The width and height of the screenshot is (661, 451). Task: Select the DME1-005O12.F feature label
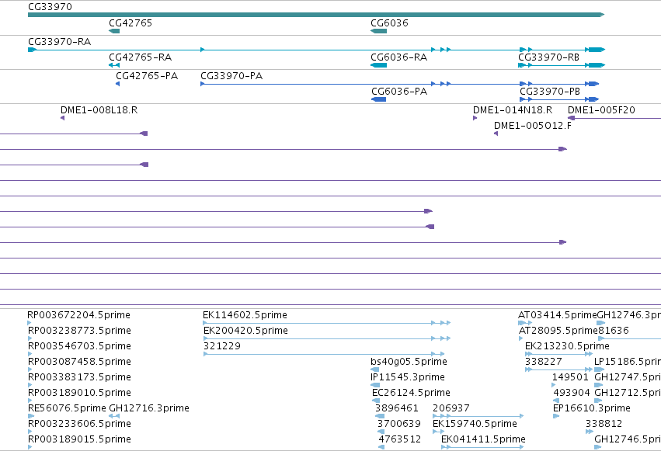pos(533,126)
